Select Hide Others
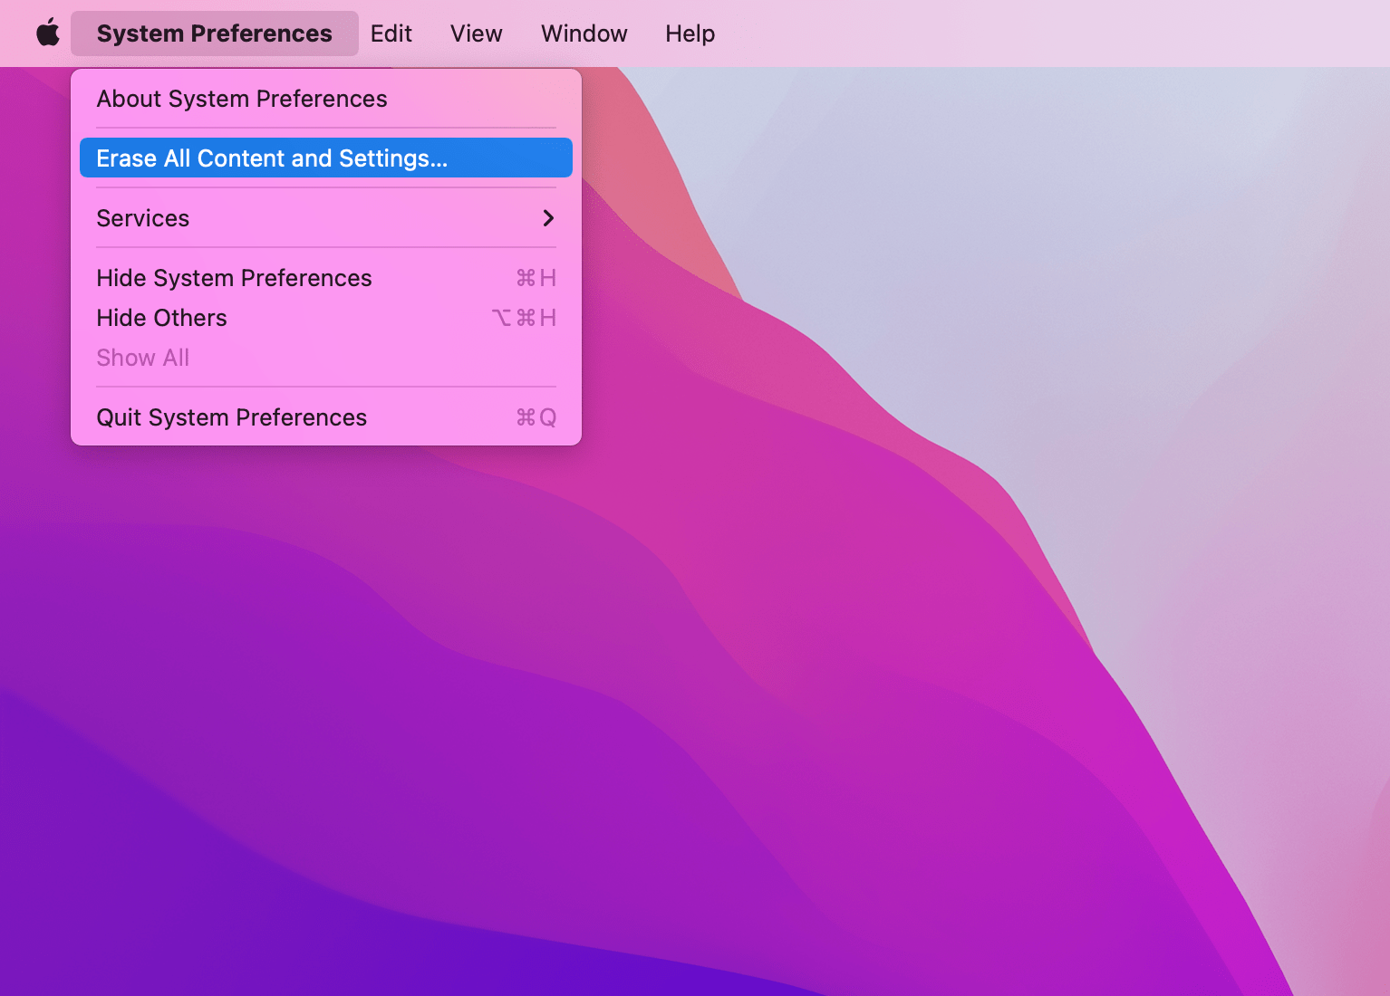 [161, 318]
